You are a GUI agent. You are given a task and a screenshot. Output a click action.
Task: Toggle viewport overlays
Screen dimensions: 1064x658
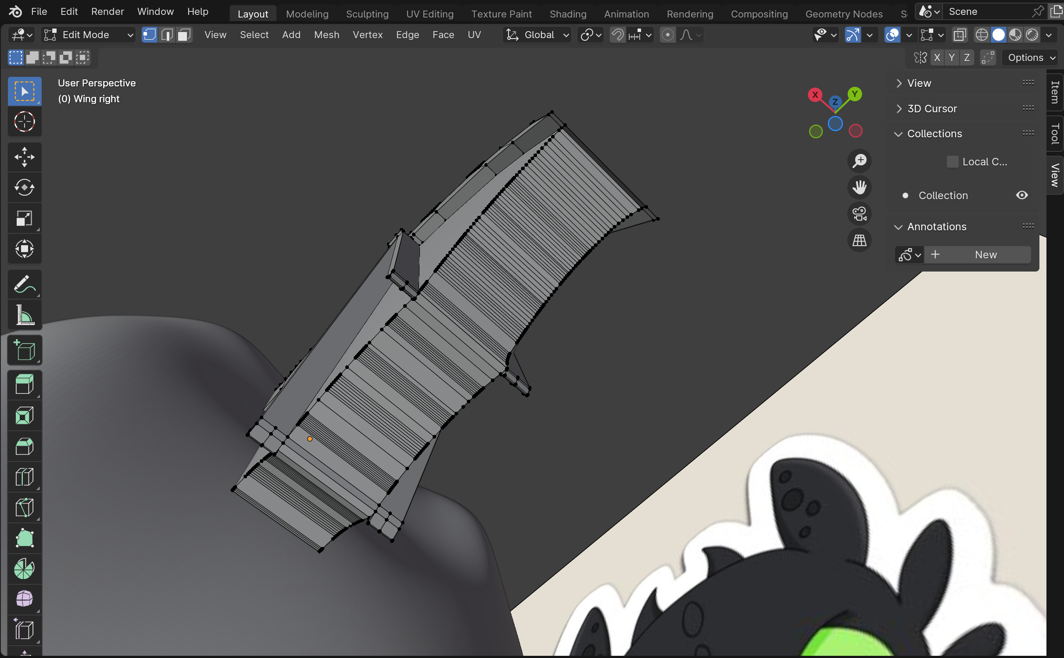tap(892, 35)
